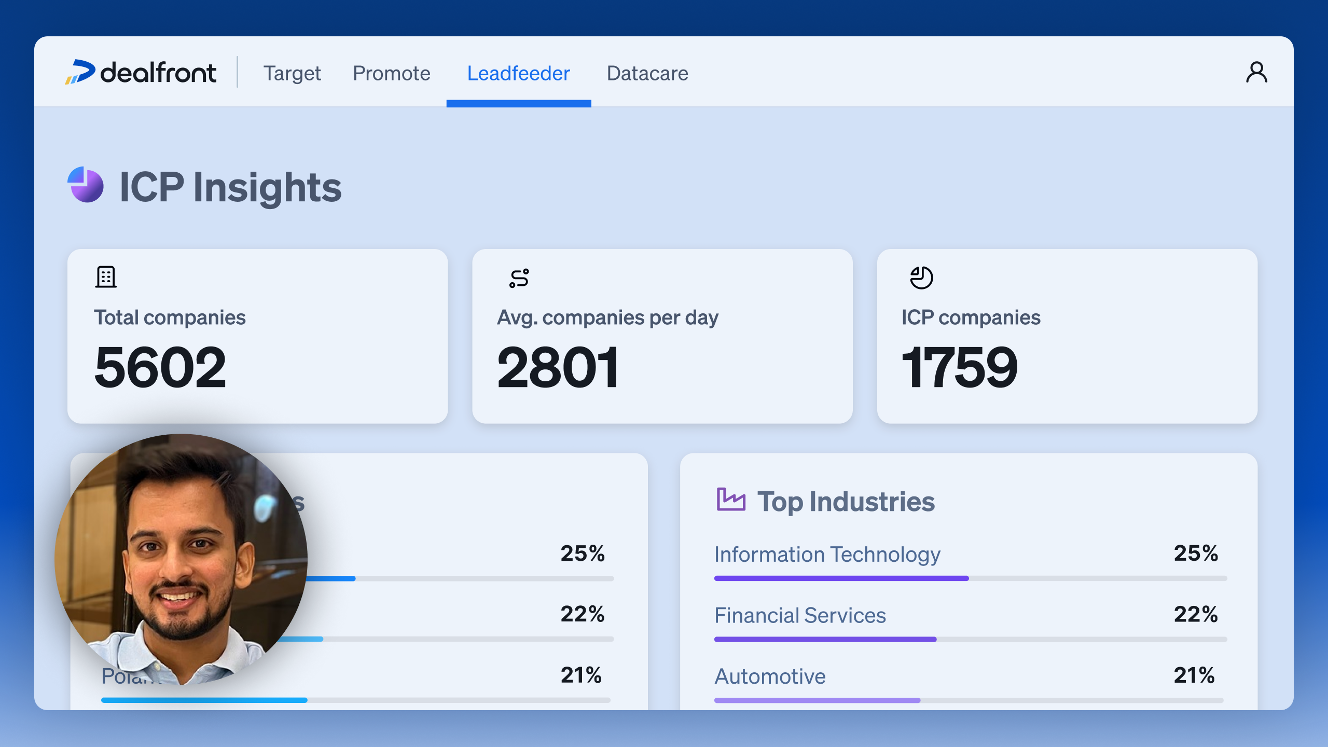Click the ICP Insights pie chart icon

pos(86,185)
